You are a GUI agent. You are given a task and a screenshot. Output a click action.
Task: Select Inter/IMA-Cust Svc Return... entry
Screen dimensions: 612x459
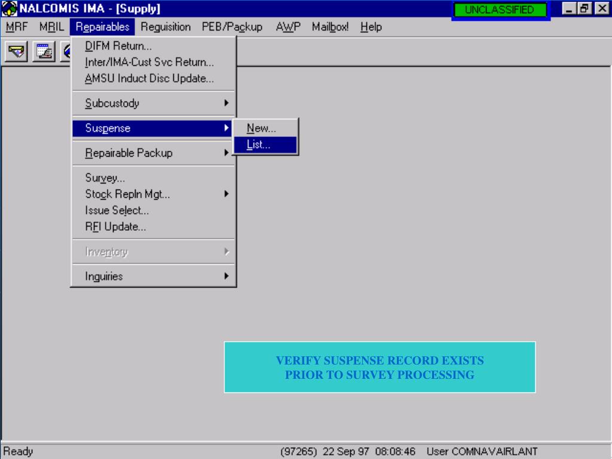click(x=154, y=62)
